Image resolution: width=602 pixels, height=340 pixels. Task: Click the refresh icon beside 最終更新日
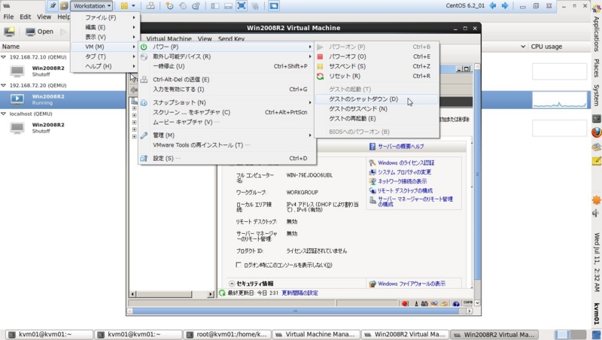click(x=222, y=293)
